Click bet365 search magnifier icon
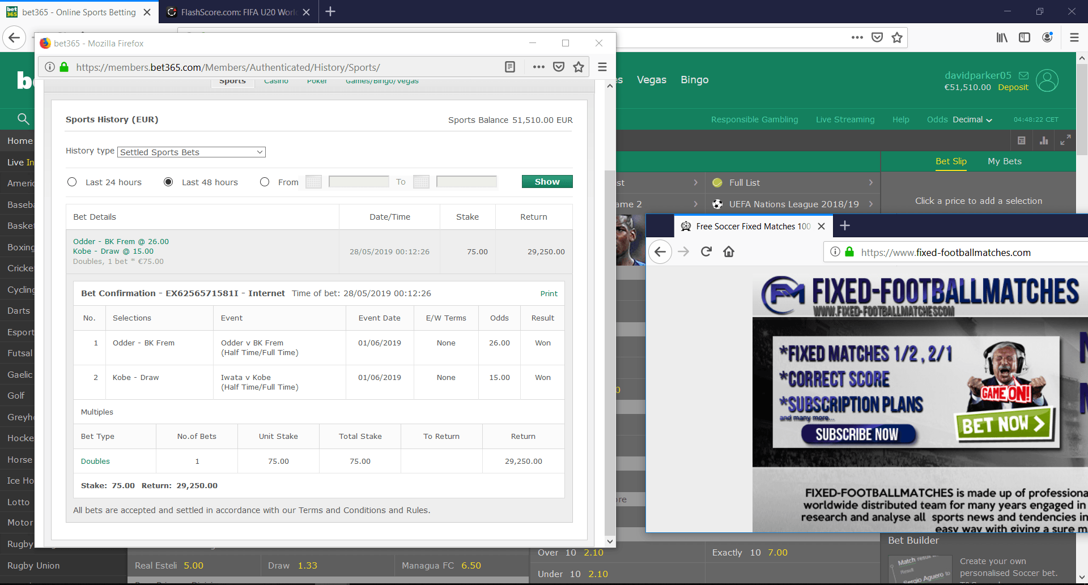This screenshot has width=1088, height=585. click(x=23, y=119)
